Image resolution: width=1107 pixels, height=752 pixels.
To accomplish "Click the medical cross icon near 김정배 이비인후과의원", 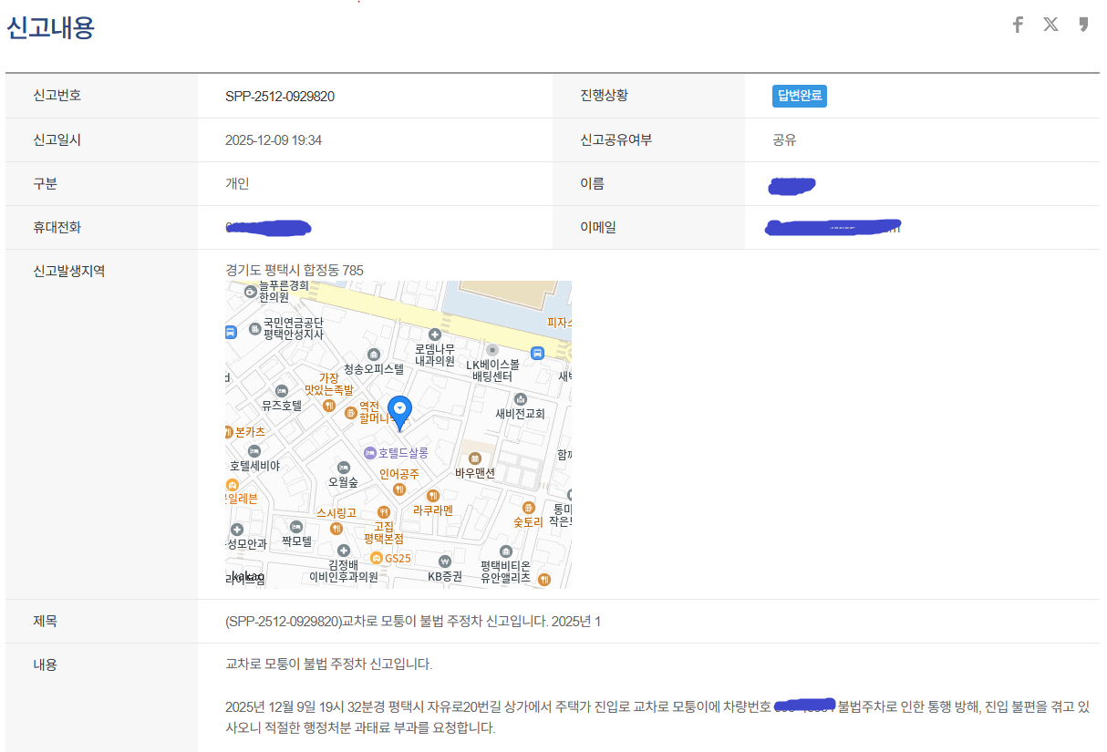I will pyautogui.click(x=343, y=550).
